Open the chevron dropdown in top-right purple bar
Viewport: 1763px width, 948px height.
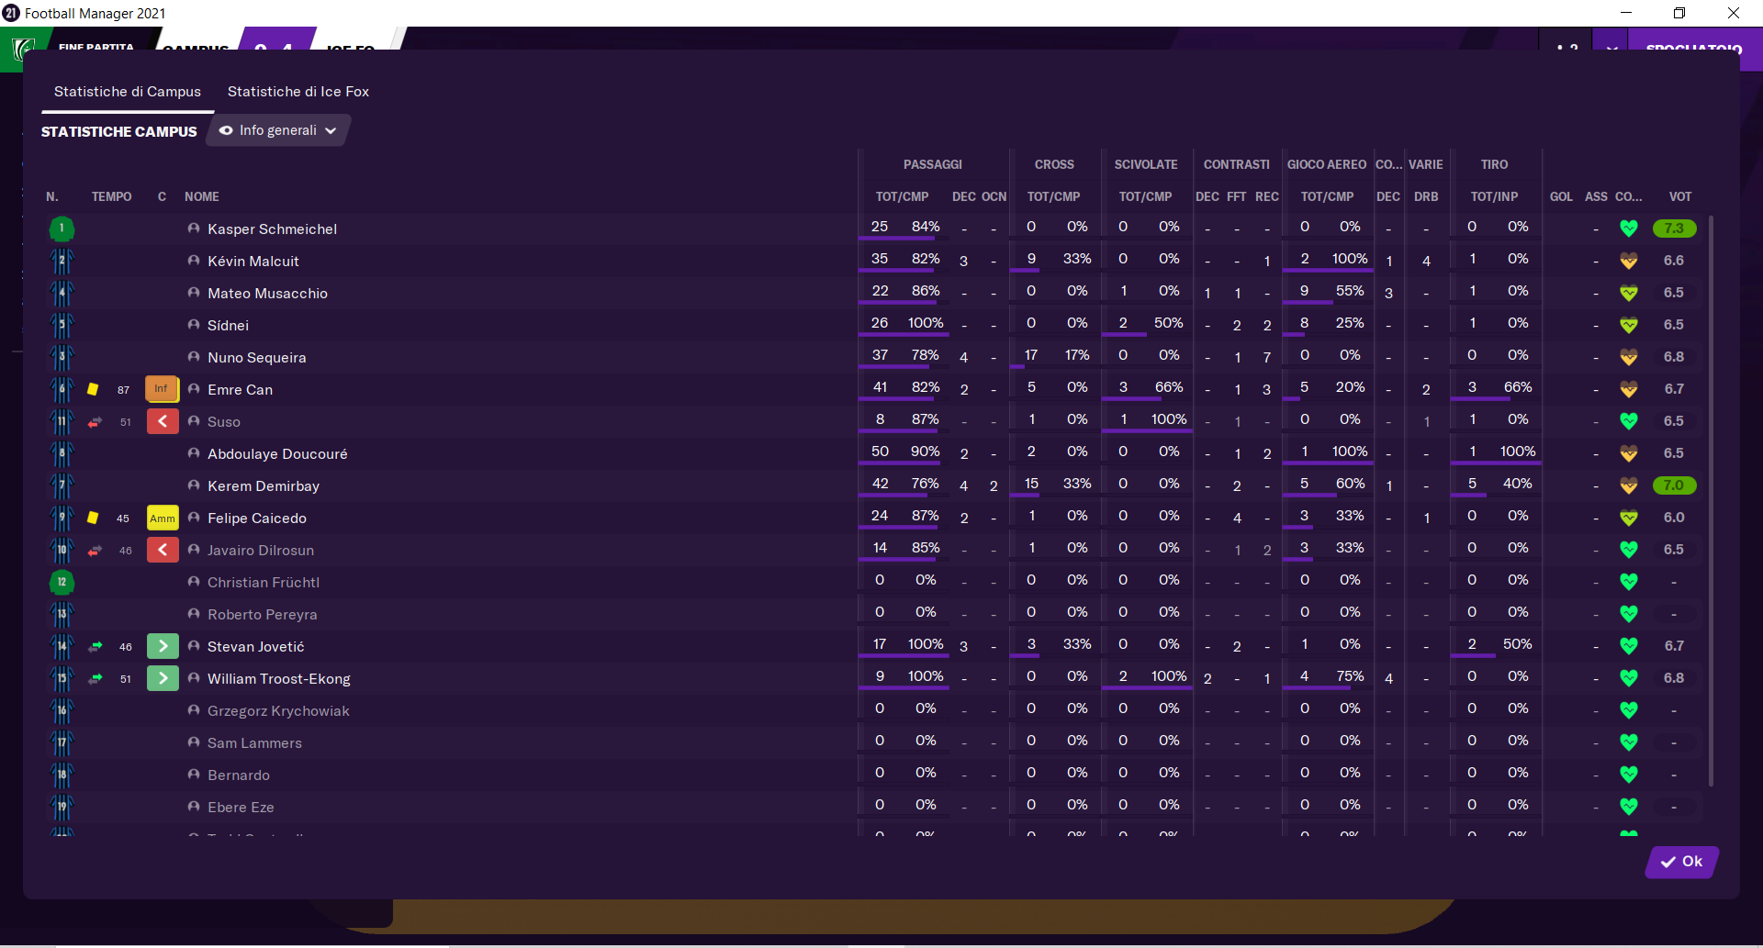(1611, 49)
